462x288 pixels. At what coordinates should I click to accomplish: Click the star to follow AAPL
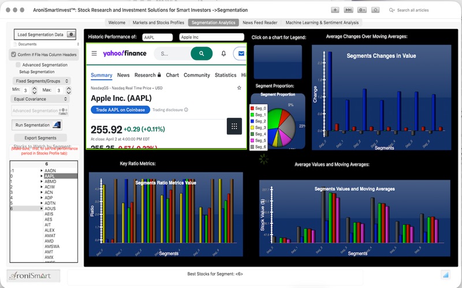[x=239, y=88]
